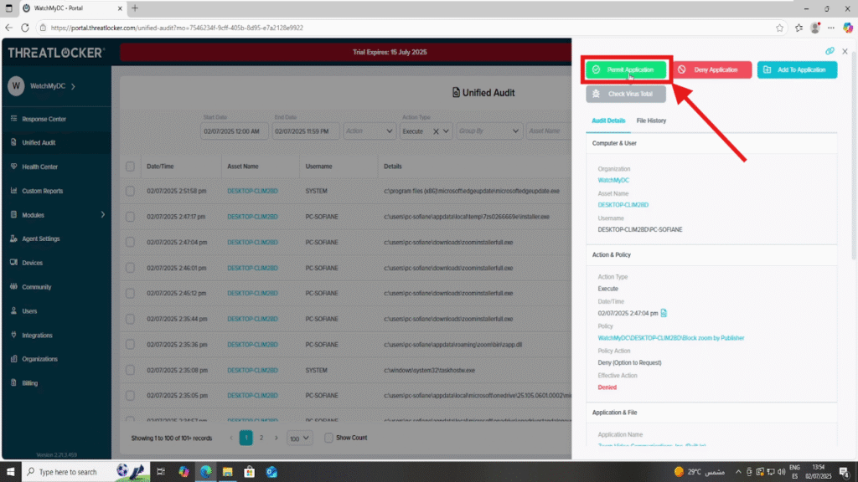Open the Health Center page
The image size is (858, 482).
pos(39,167)
